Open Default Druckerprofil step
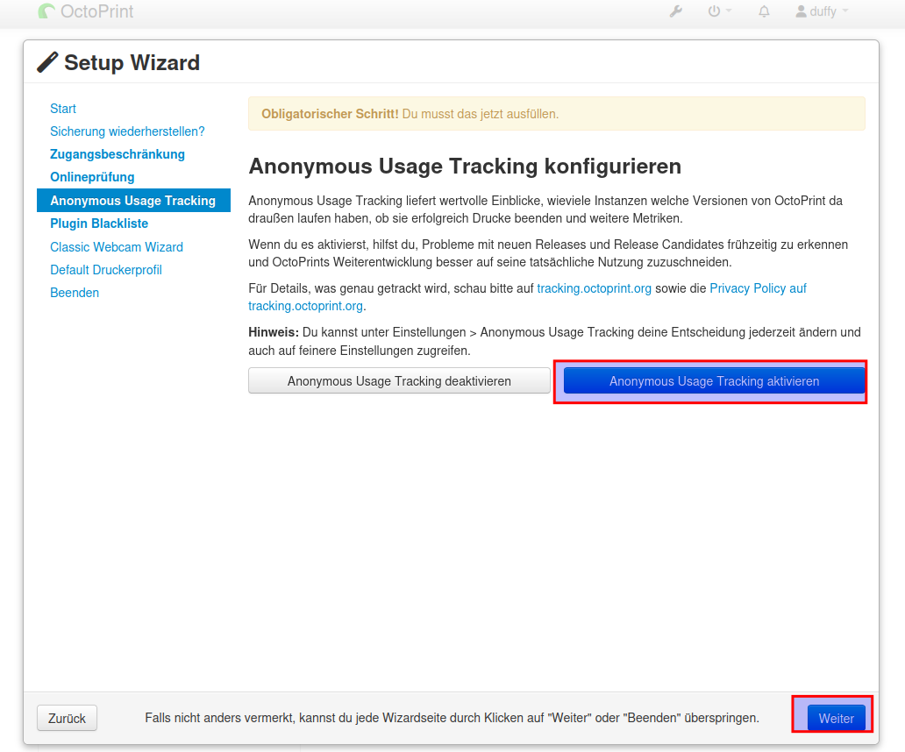 (x=106, y=270)
